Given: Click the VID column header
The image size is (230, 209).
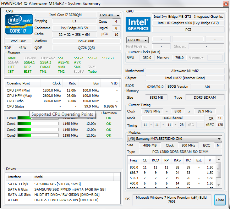Looking at the screenshot, I should coord(110,83).
